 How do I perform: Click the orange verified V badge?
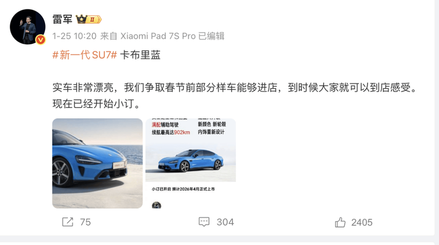tap(40, 40)
